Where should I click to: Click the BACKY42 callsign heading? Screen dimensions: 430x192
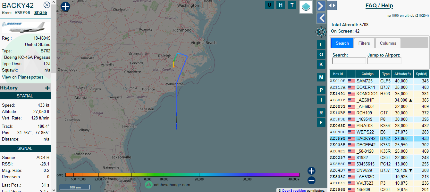pyautogui.click(x=18, y=5)
